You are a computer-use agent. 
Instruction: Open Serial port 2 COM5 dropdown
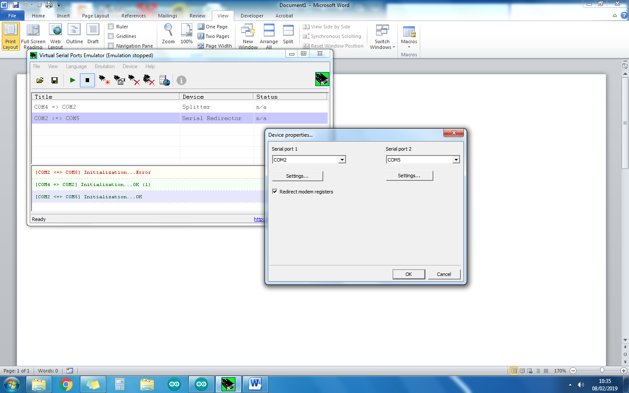click(x=456, y=160)
